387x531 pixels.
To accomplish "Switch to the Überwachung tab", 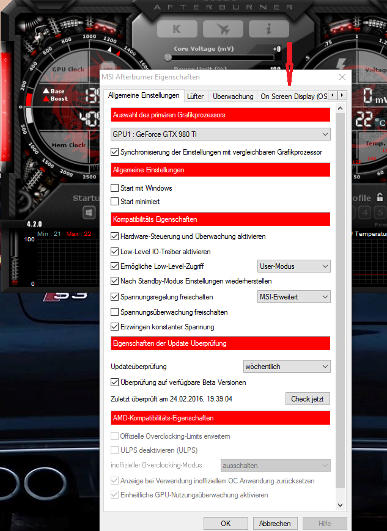I will [x=233, y=97].
